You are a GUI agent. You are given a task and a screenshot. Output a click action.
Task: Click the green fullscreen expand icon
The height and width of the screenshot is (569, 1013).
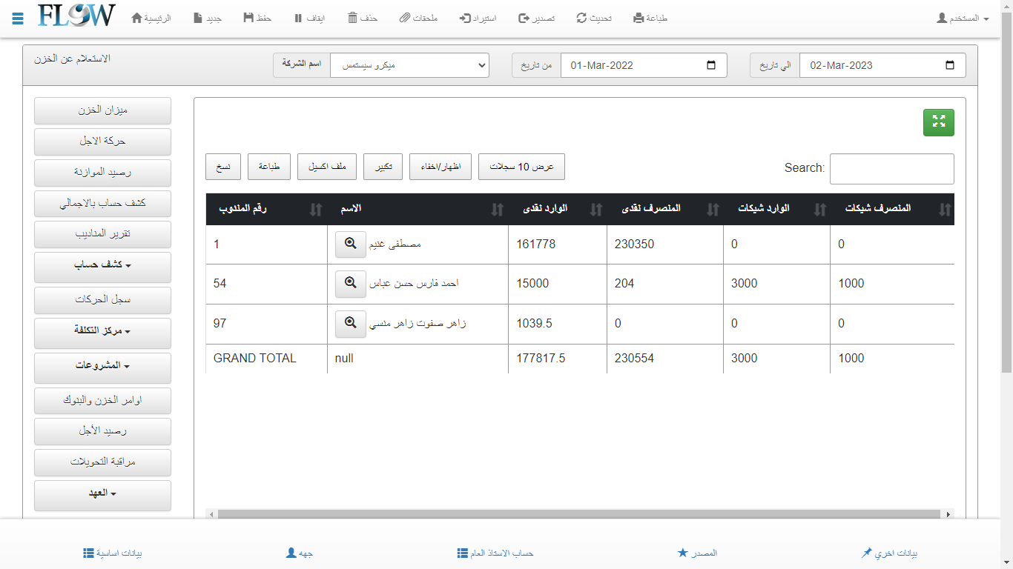tap(938, 122)
